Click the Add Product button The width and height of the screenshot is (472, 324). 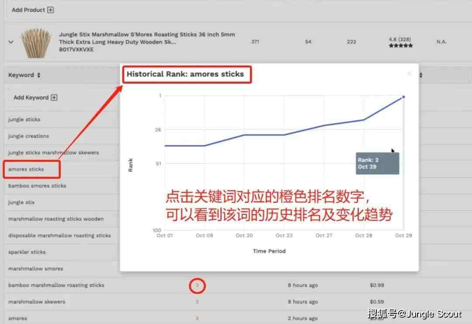pyautogui.click(x=32, y=10)
